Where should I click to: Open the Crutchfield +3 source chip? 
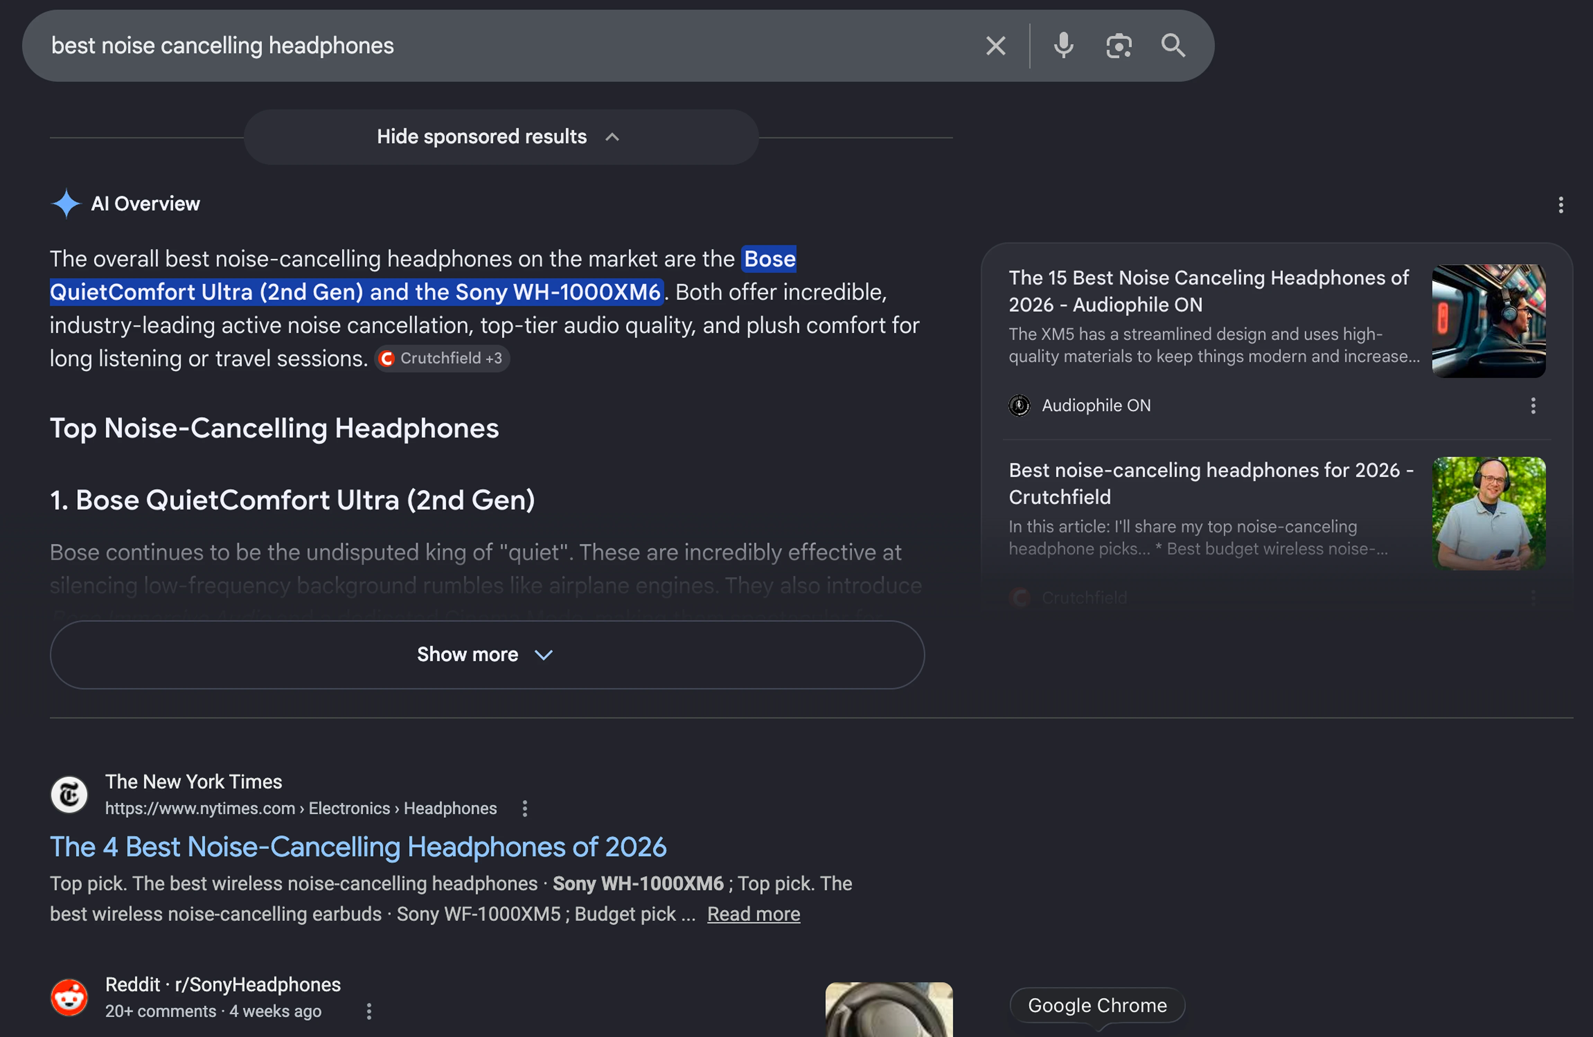(x=442, y=358)
